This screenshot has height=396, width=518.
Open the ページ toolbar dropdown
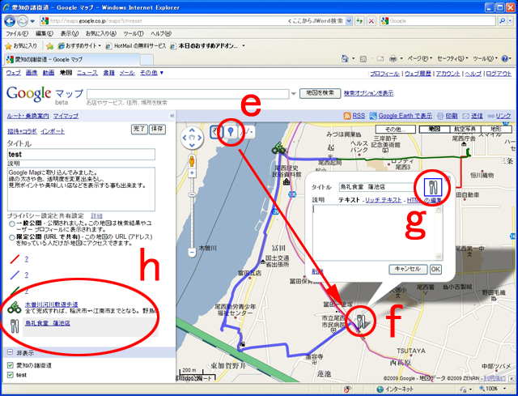tap(419, 59)
